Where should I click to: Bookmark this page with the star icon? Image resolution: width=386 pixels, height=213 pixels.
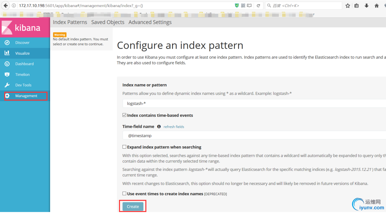347,5
